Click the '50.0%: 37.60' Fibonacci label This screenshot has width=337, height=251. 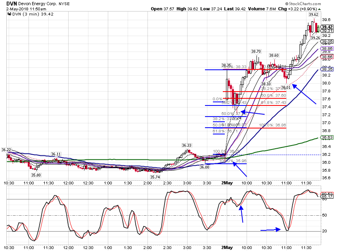click(x=274, y=96)
